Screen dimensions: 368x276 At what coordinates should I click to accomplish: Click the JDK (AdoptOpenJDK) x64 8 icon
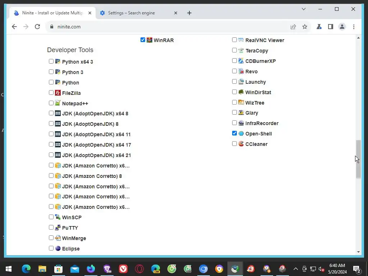point(58,113)
